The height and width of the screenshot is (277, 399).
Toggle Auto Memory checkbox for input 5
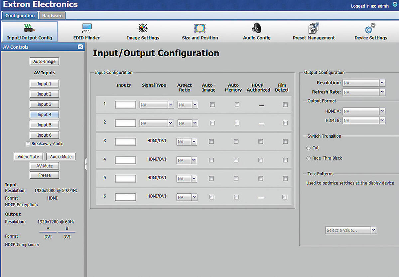(x=236, y=178)
